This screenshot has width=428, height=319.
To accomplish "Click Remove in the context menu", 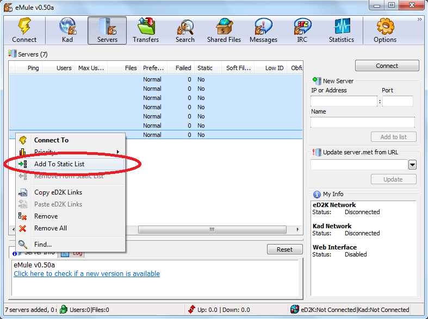I will pyautogui.click(x=71, y=216).
